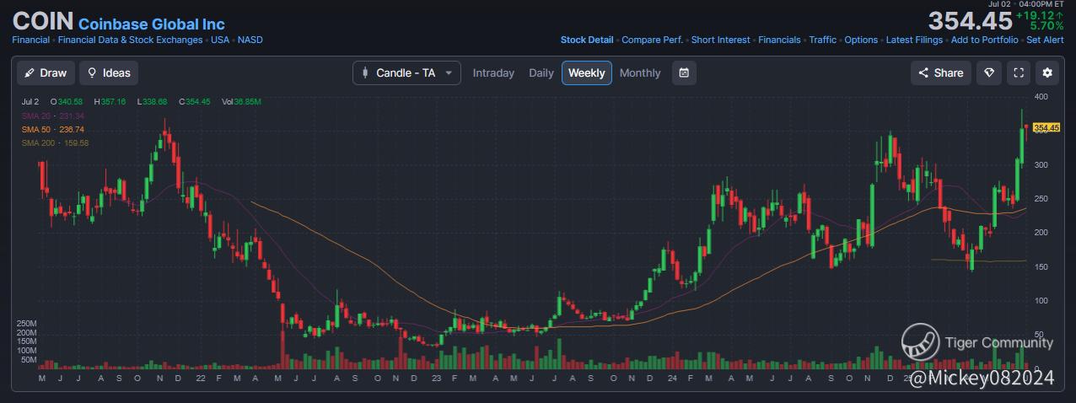
Task: Switch to Daily timeframe
Action: (541, 73)
